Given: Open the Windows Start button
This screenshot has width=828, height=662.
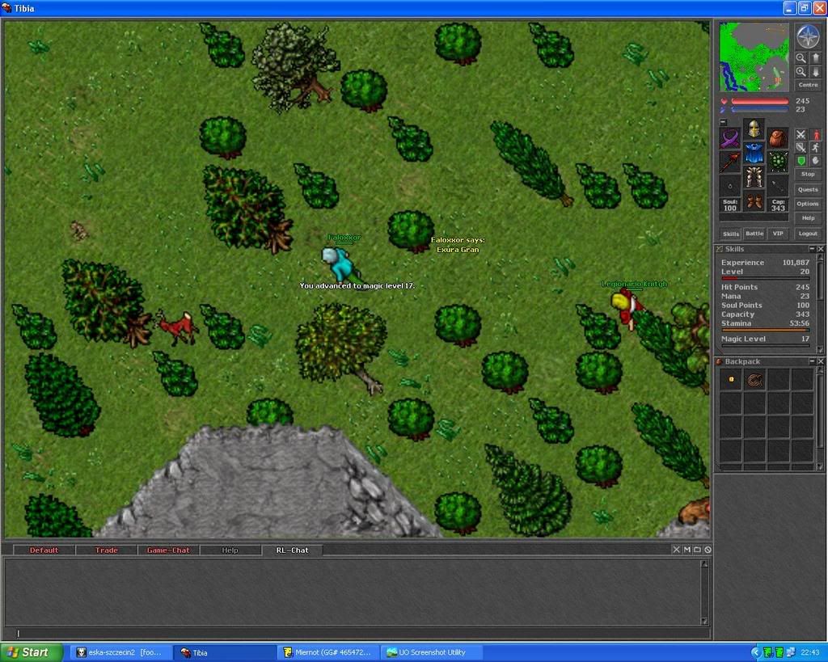Looking at the screenshot, I should [32, 652].
